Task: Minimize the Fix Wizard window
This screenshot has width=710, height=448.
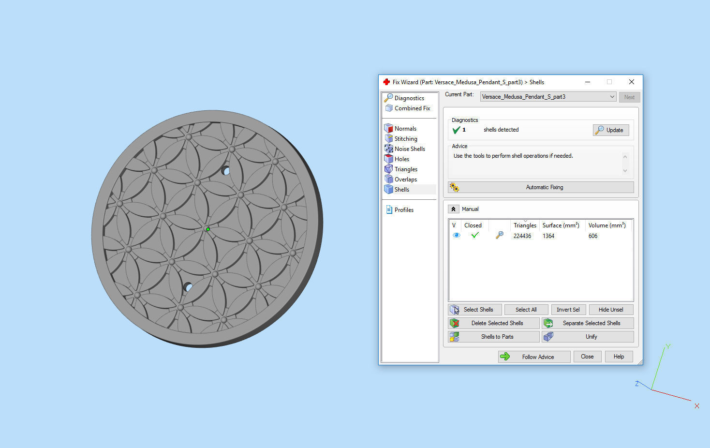Action: (588, 82)
